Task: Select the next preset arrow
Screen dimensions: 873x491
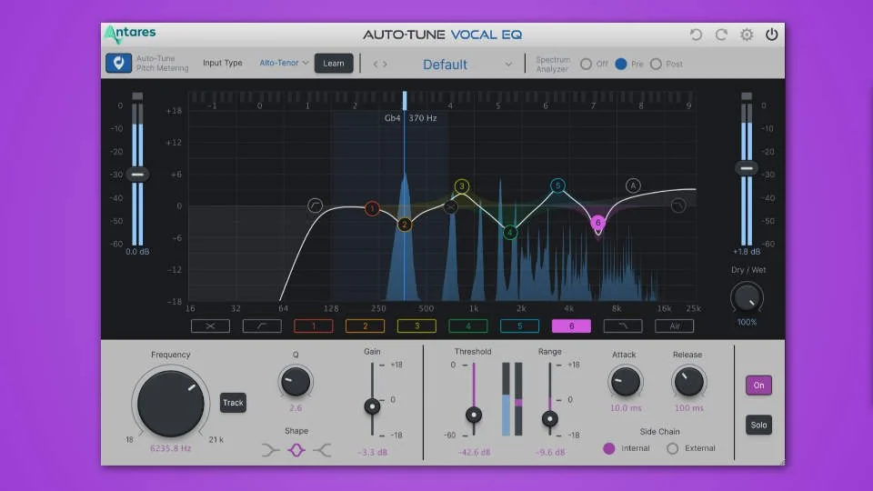Action: pyautogui.click(x=385, y=64)
